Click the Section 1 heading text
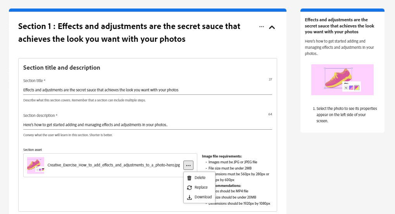 [129, 33]
